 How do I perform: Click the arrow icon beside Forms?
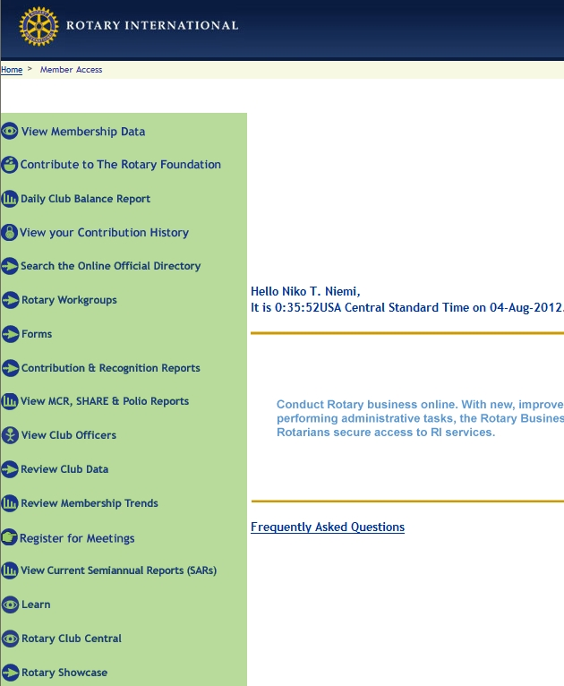pyautogui.click(x=11, y=334)
